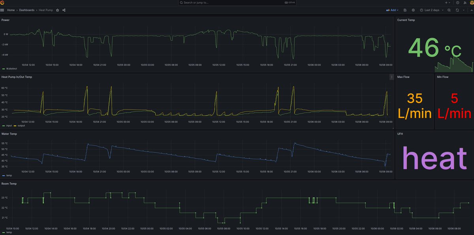Open dashboard settings gear

[x=413, y=10]
